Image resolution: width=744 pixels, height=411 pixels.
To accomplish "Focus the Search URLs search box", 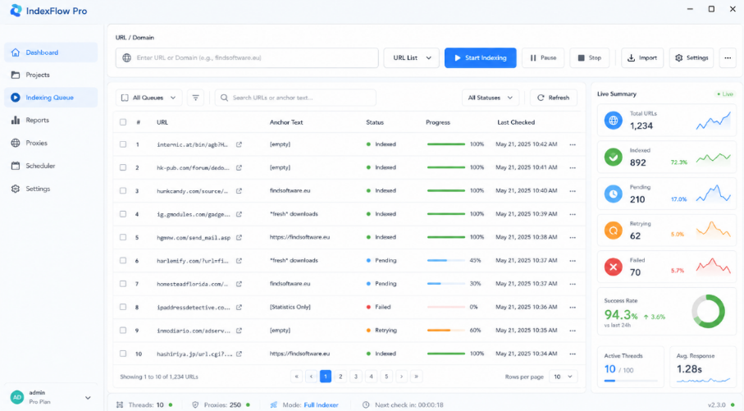I will 295,98.
